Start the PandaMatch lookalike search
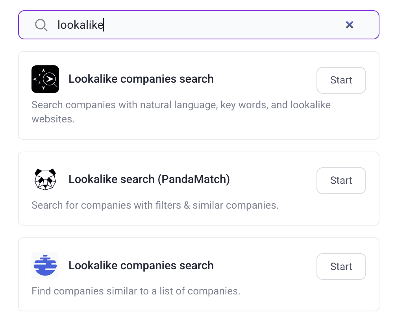 pos(341,180)
